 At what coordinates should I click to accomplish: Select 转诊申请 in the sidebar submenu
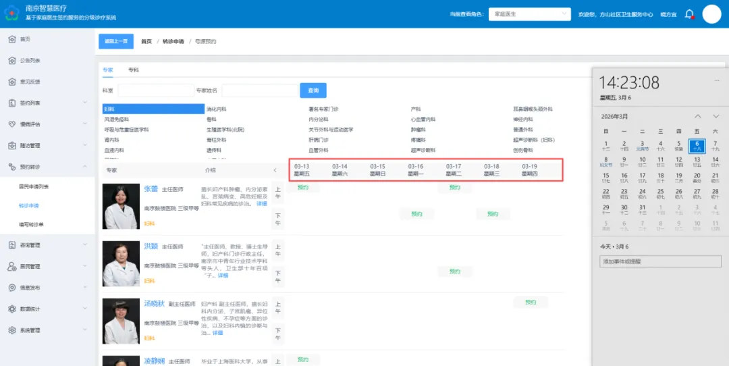coord(28,205)
